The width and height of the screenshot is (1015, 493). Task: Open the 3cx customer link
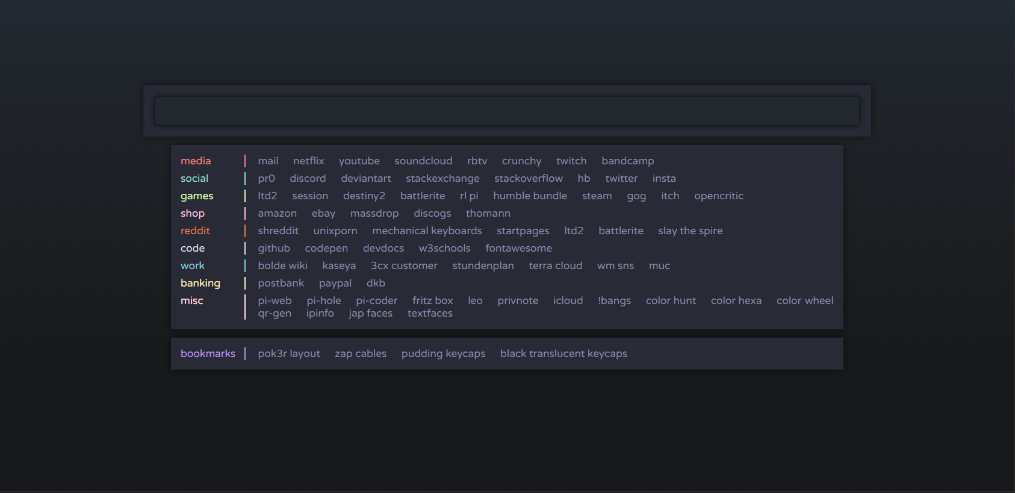click(x=404, y=265)
